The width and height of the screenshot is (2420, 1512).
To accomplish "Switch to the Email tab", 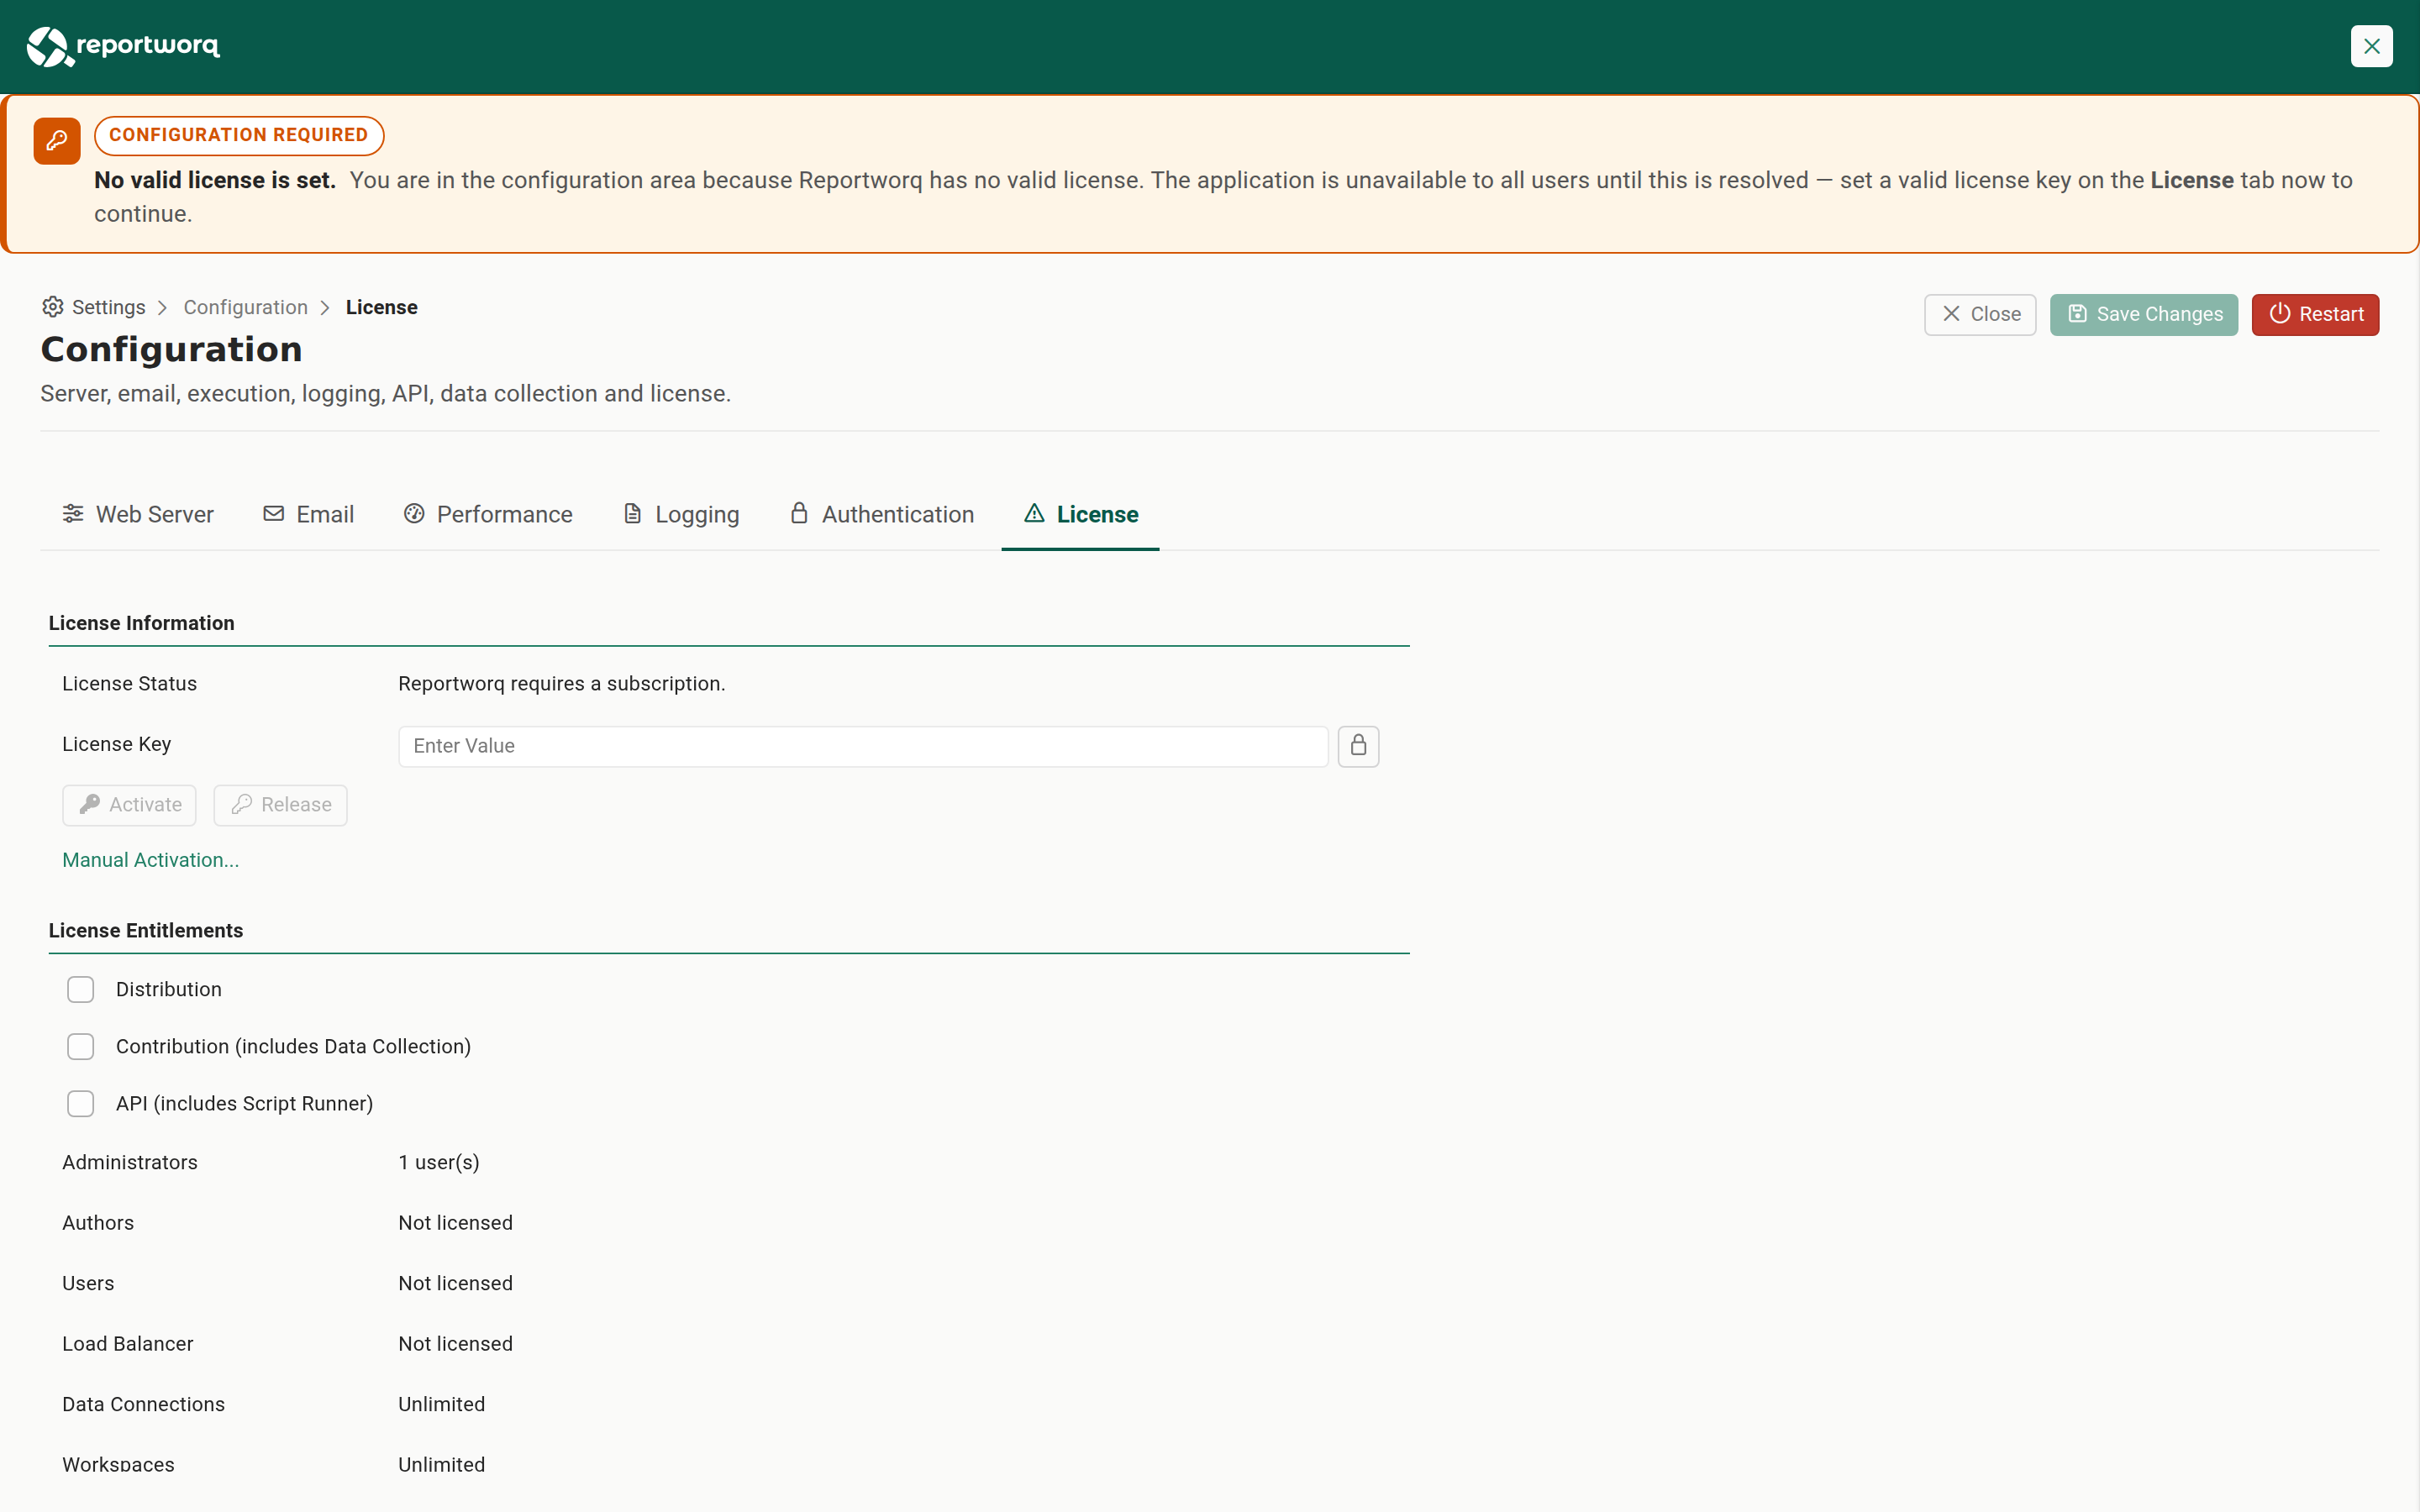I will tap(308, 514).
